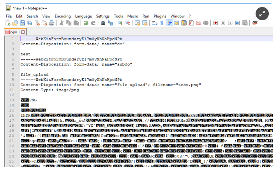Click the round expand image button
Image resolution: width=277 pixels, height=170 pixels.
262,14
